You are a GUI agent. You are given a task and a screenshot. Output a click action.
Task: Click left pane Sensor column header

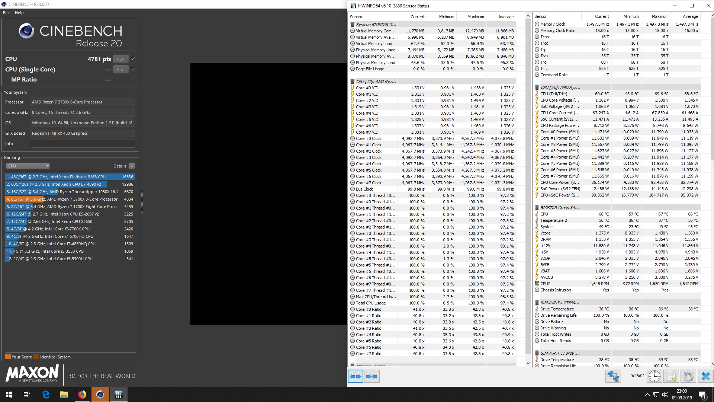coord(373,17)
